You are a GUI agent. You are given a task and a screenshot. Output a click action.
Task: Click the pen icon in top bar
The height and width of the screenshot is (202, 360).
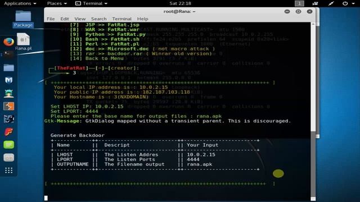tap(331, 3)
